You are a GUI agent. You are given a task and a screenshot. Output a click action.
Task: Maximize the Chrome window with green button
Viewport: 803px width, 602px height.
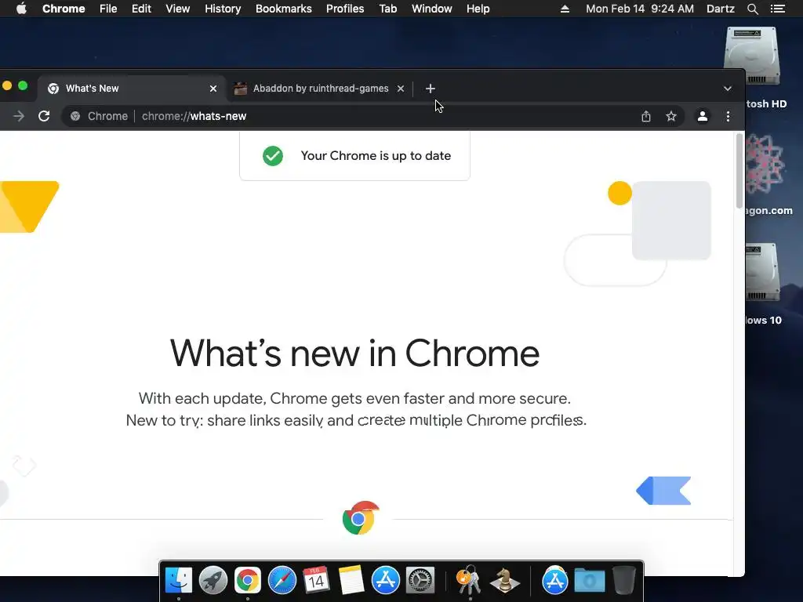(x=23, y=85)
